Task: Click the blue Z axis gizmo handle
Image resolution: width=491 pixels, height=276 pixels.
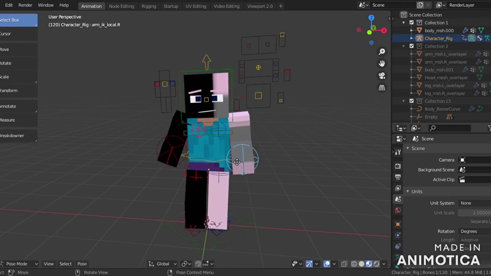Action: tap(371, 18)
